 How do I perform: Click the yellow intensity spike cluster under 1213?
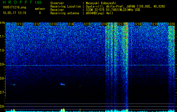(x=63, y=110)
